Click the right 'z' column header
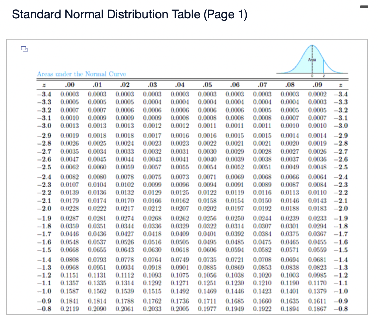Screen dimensions: 378x315 (341, 85)
